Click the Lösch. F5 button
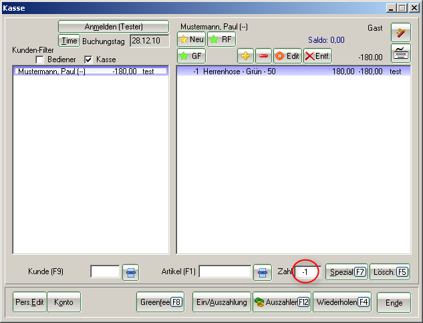 coord(390,272)
